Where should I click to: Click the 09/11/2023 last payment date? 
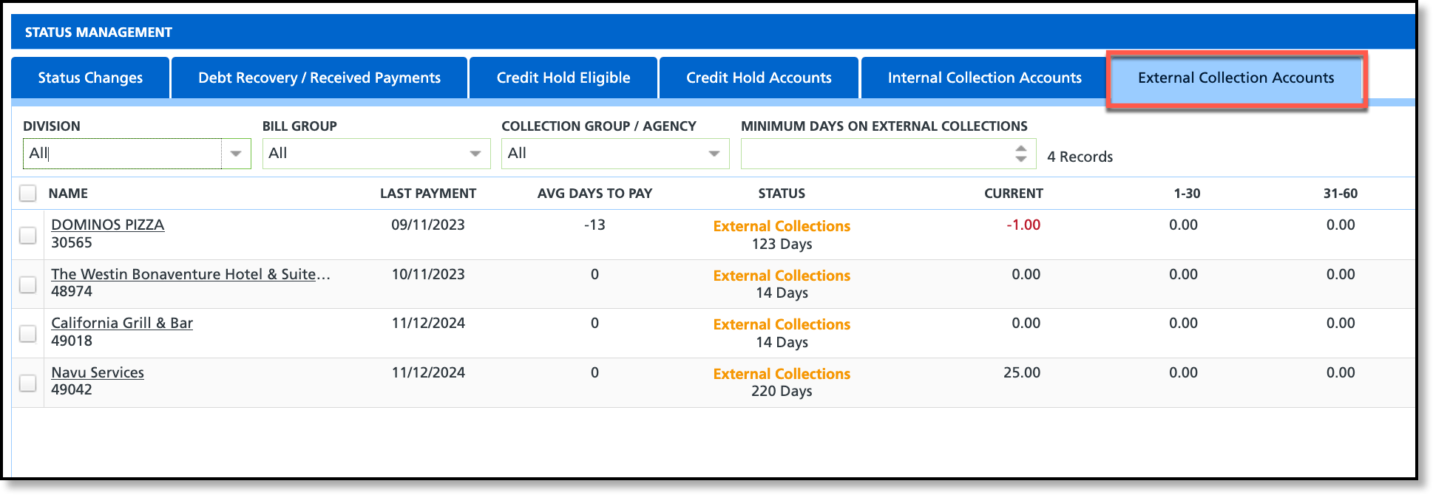(428, 225)
